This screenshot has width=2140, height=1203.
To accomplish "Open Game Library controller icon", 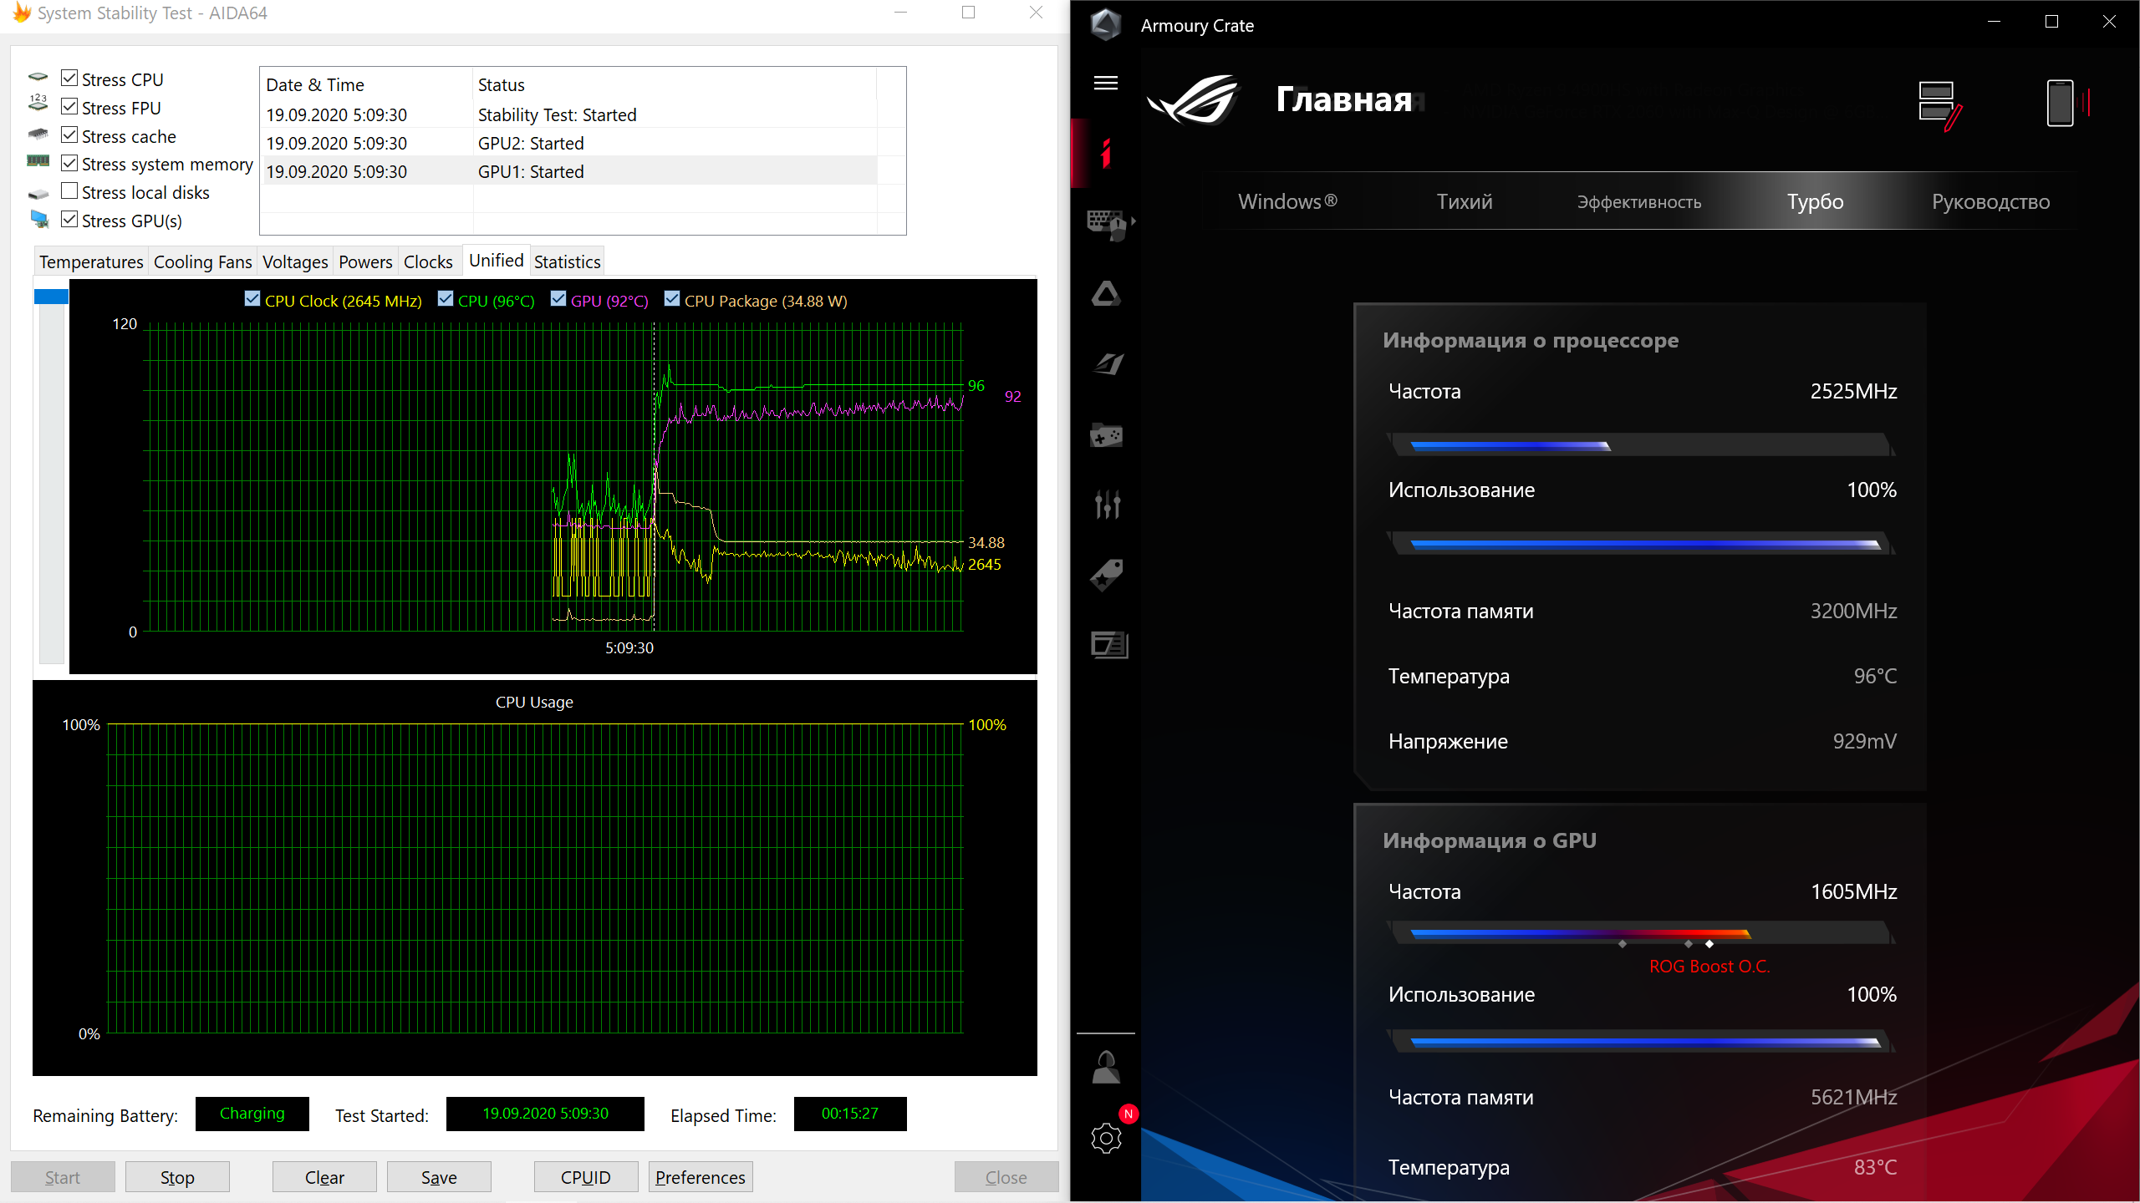I will point(1106,434).
